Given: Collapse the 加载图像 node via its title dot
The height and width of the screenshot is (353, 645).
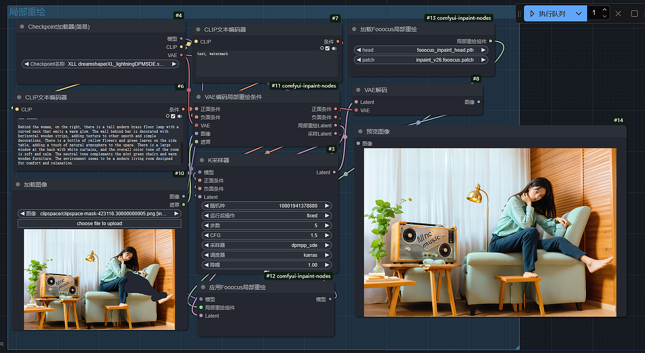Looking at the screenshot, I should point(18,185).
